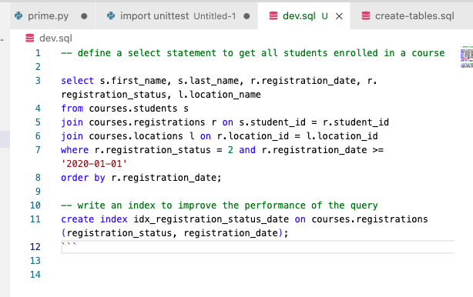Click the 'create index' keywords

point(94,219)
